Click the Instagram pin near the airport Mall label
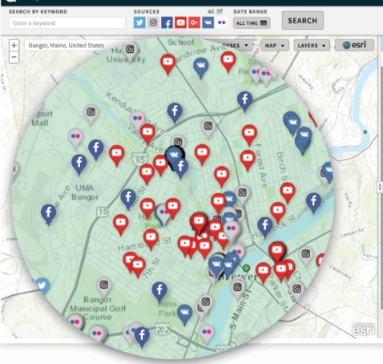The image size is (383, 364). pyautogui.click(x=91, y=114)
